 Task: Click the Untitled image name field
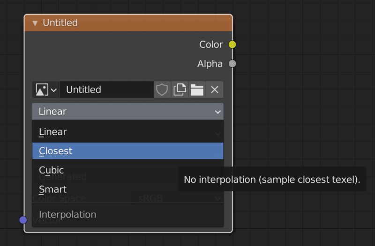106,90
